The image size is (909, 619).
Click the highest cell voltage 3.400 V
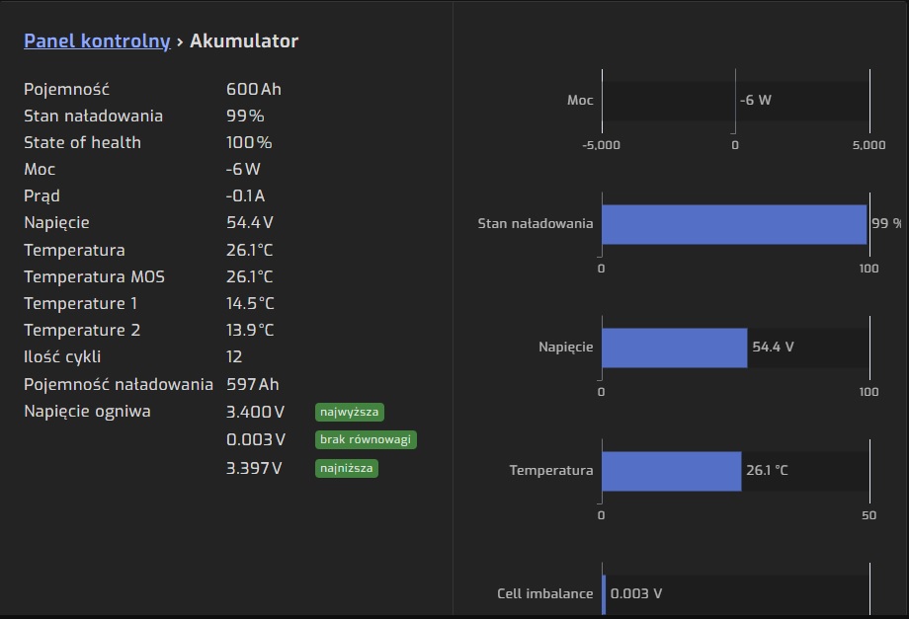point(255,412)
